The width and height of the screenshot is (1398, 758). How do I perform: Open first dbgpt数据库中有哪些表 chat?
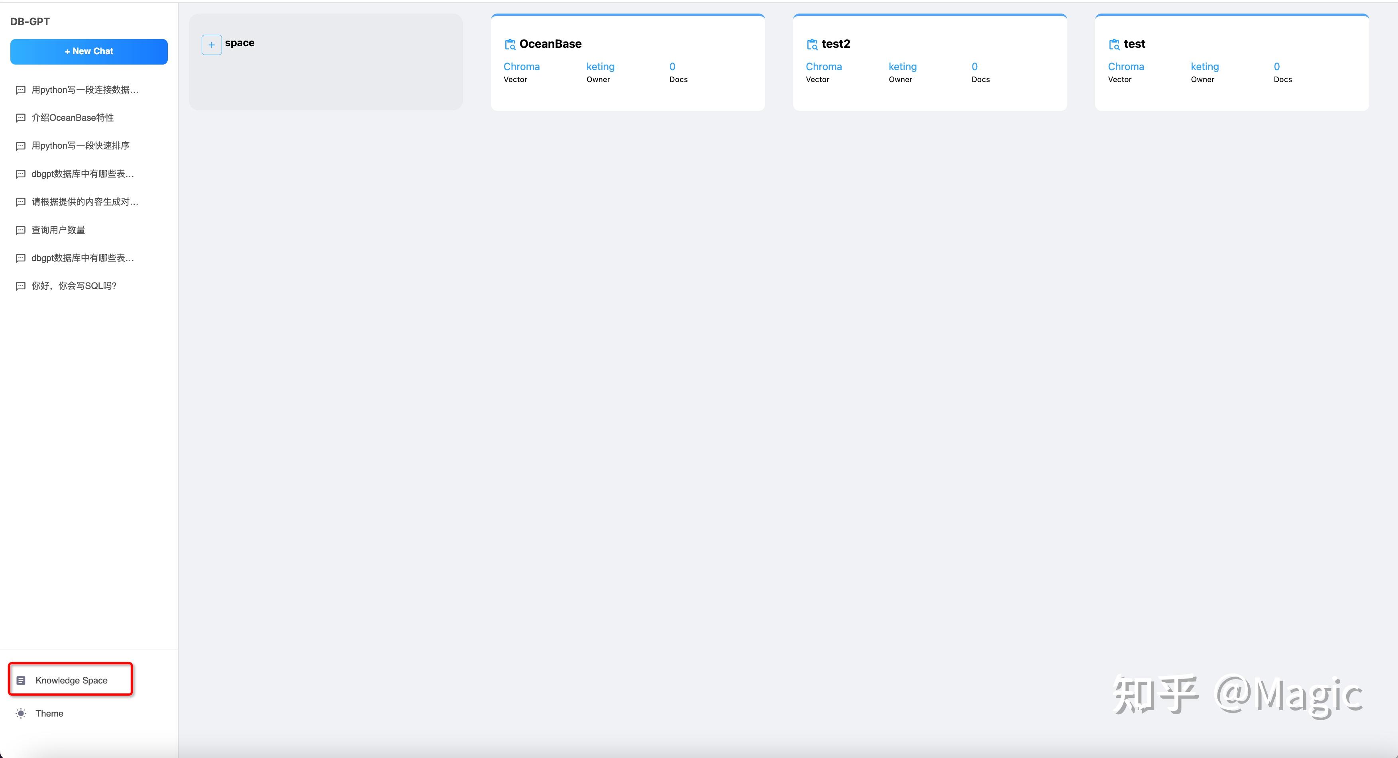(82, 174)
